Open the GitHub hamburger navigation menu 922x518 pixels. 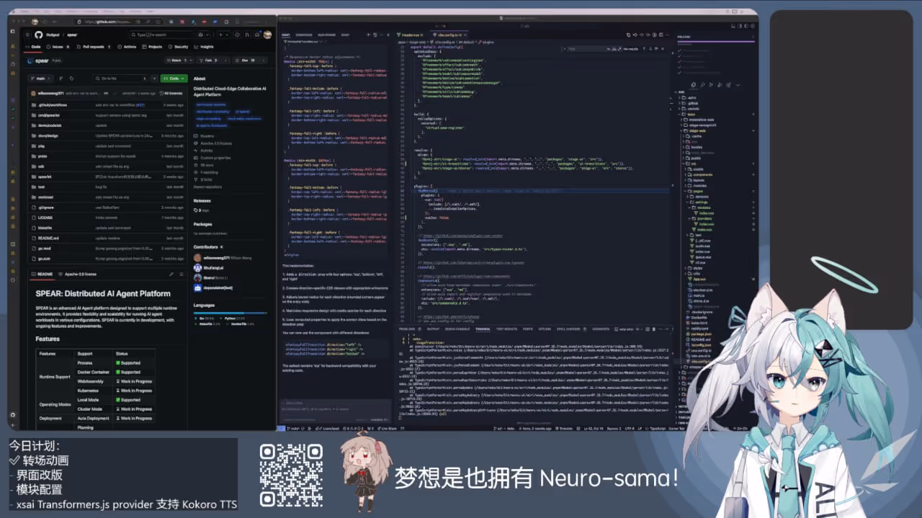pyautogui.click(x=29, y=35)
